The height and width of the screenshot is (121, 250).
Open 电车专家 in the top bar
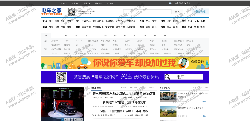tap(75, 3)
